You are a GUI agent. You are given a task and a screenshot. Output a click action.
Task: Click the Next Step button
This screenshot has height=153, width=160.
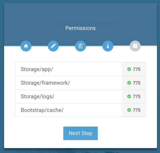(81, 133)
